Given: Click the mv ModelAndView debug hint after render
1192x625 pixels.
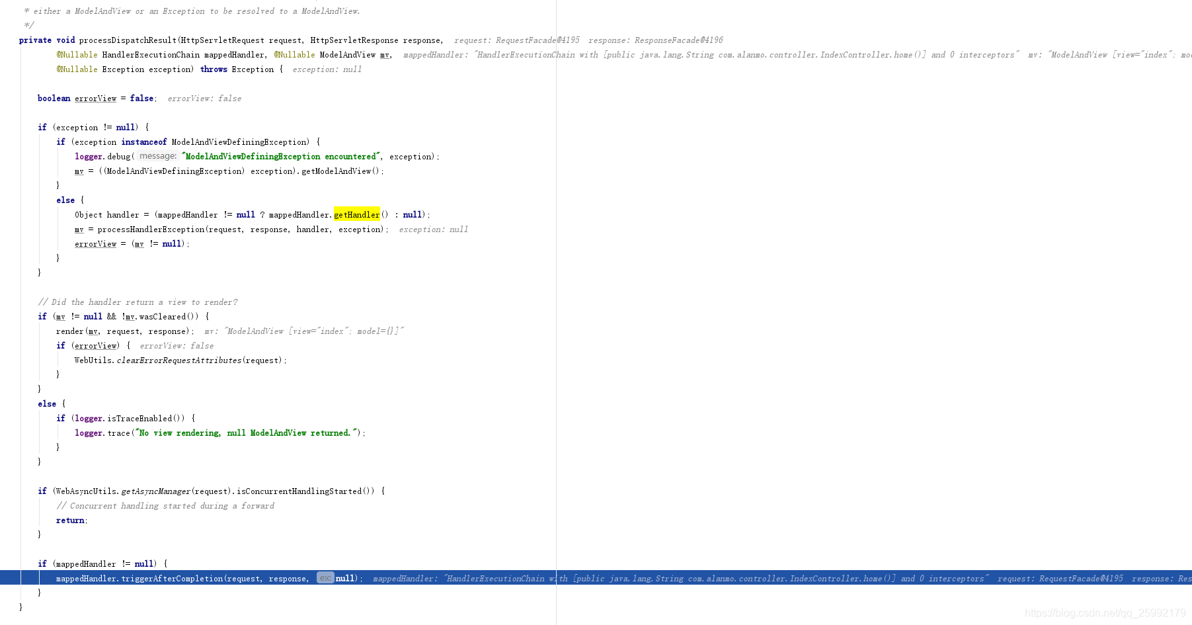Looking at the screenshot, I should point(304,331).
